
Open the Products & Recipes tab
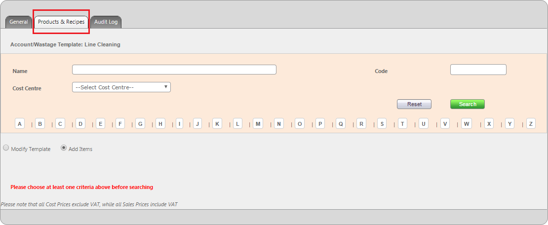coord(61,22)
